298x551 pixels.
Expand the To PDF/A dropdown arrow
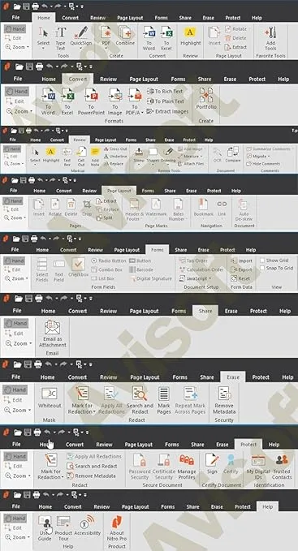(x=142, y=113)
